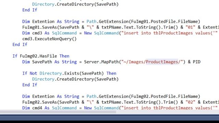Click the FuImg02.PostedFile.FileName argument

click(x=164, y=96)
